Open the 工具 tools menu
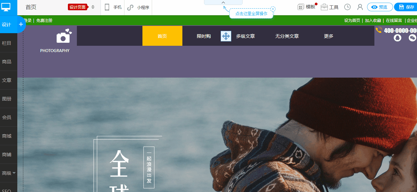The width and height of the screenshot is (417, 192). tap(330, 7)
